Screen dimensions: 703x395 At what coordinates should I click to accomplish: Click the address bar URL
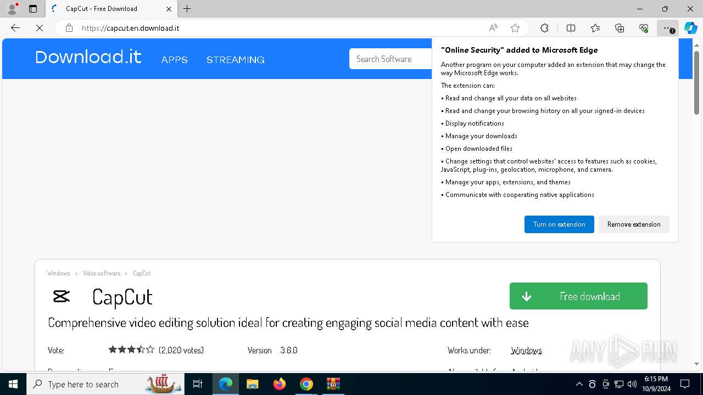[x=131, y=28]
